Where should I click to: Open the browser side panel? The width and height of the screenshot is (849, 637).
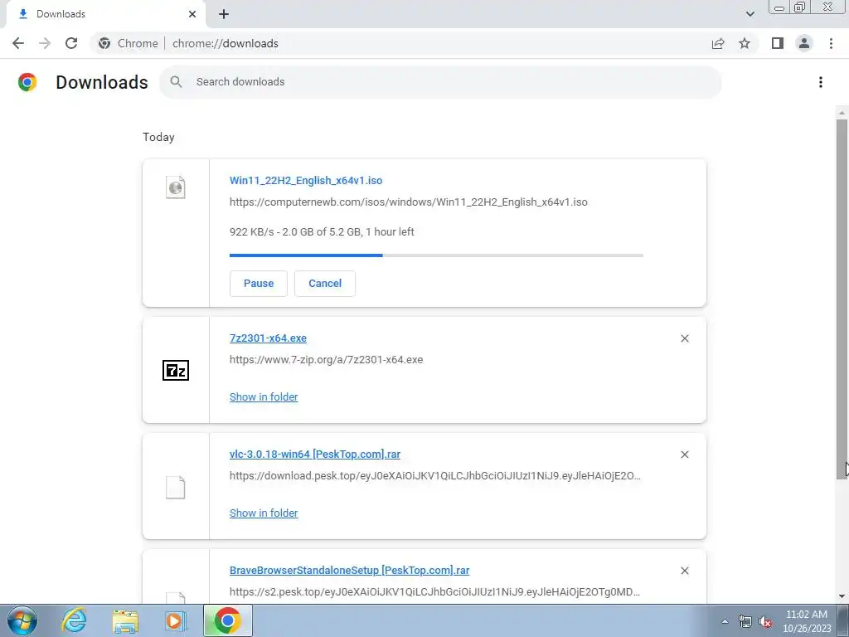(x=778, y=43)
